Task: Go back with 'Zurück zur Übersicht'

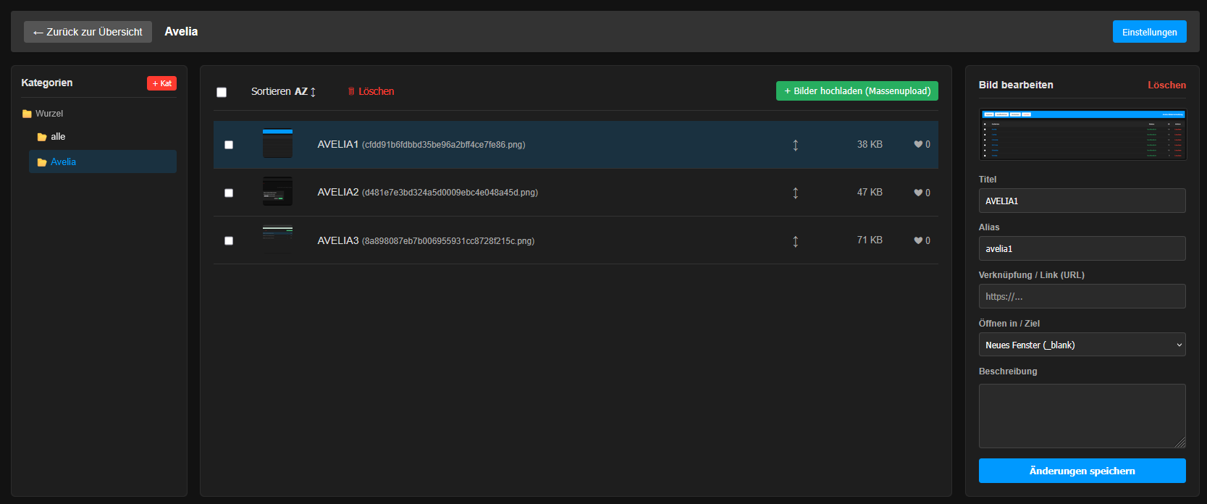Action: (x=88, y=32)
